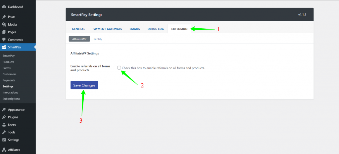
Task: Click the Media icon in sidebar
Action: point(4,24)
